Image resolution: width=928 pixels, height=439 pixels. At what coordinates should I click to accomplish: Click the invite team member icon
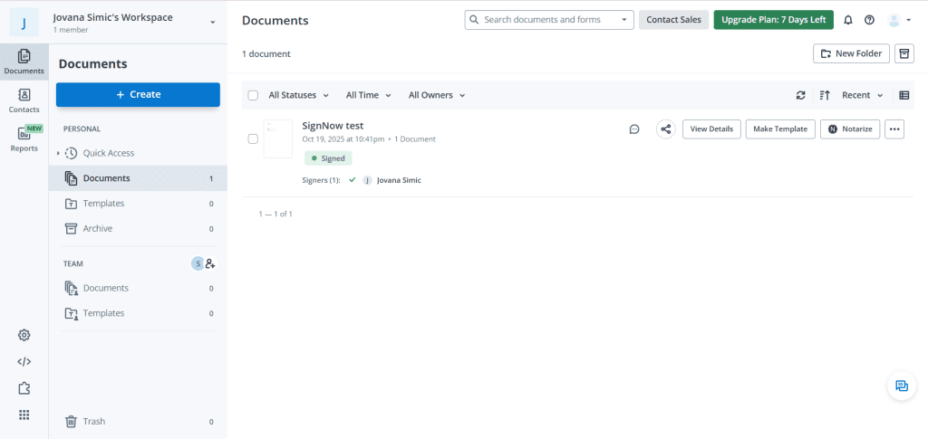click(x=210, y=263)
